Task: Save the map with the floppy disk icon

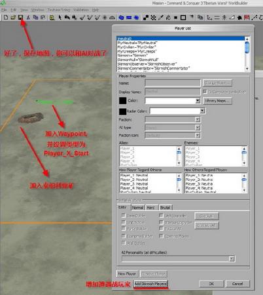Action: coord(21,17)
